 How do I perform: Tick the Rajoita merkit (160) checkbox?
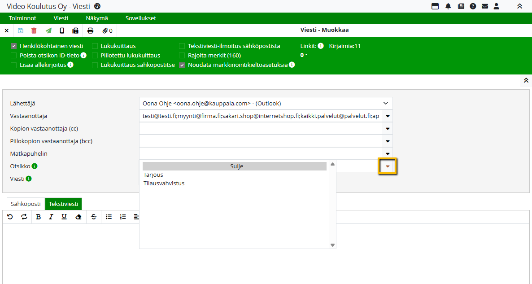tap(182, 56)
